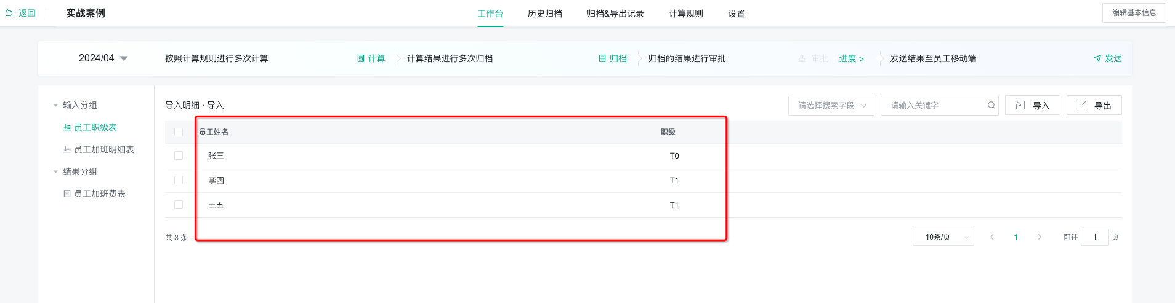Screen dimensions: 1175x303
Task: Click the 归档 archive icon
Action: tap(602, 58)
